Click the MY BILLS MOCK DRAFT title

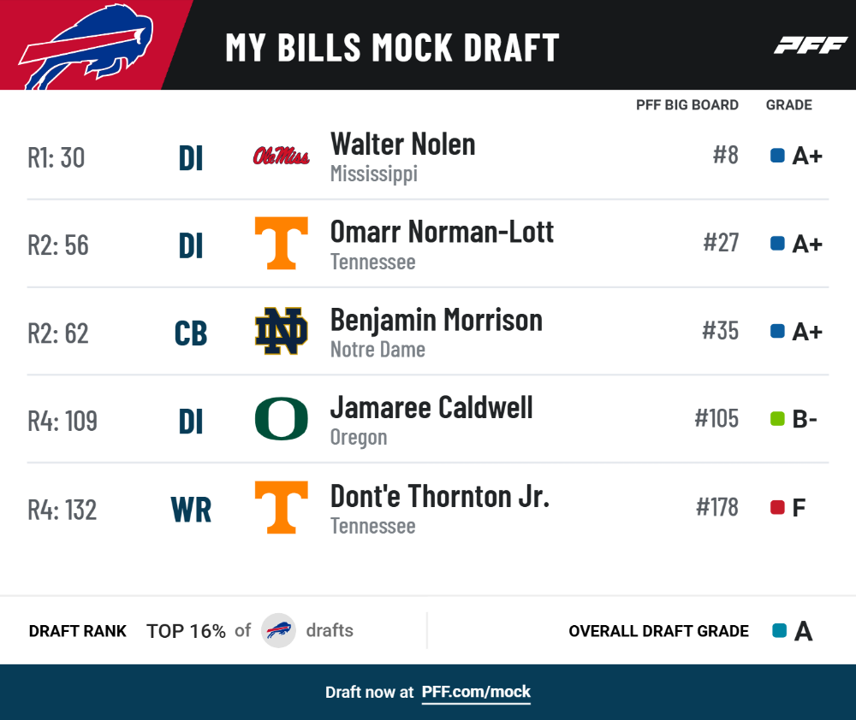(393, 47)
